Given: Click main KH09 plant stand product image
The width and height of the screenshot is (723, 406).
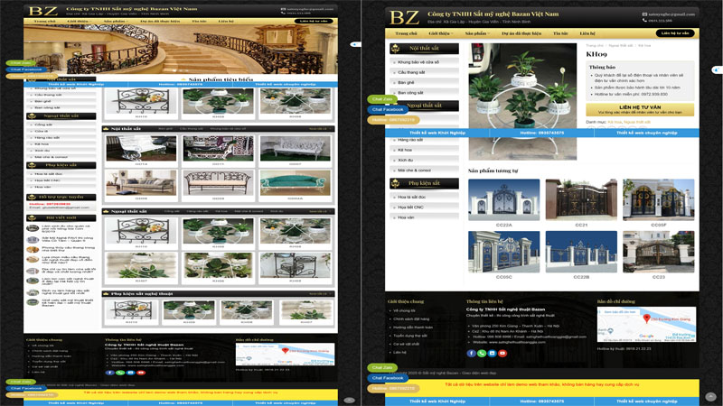Looking at the screenshot, I should tap(522, 101).
